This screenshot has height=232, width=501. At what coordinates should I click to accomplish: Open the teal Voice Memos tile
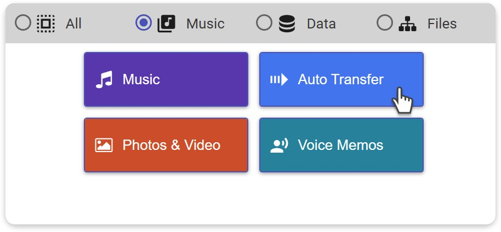[341, 145]
